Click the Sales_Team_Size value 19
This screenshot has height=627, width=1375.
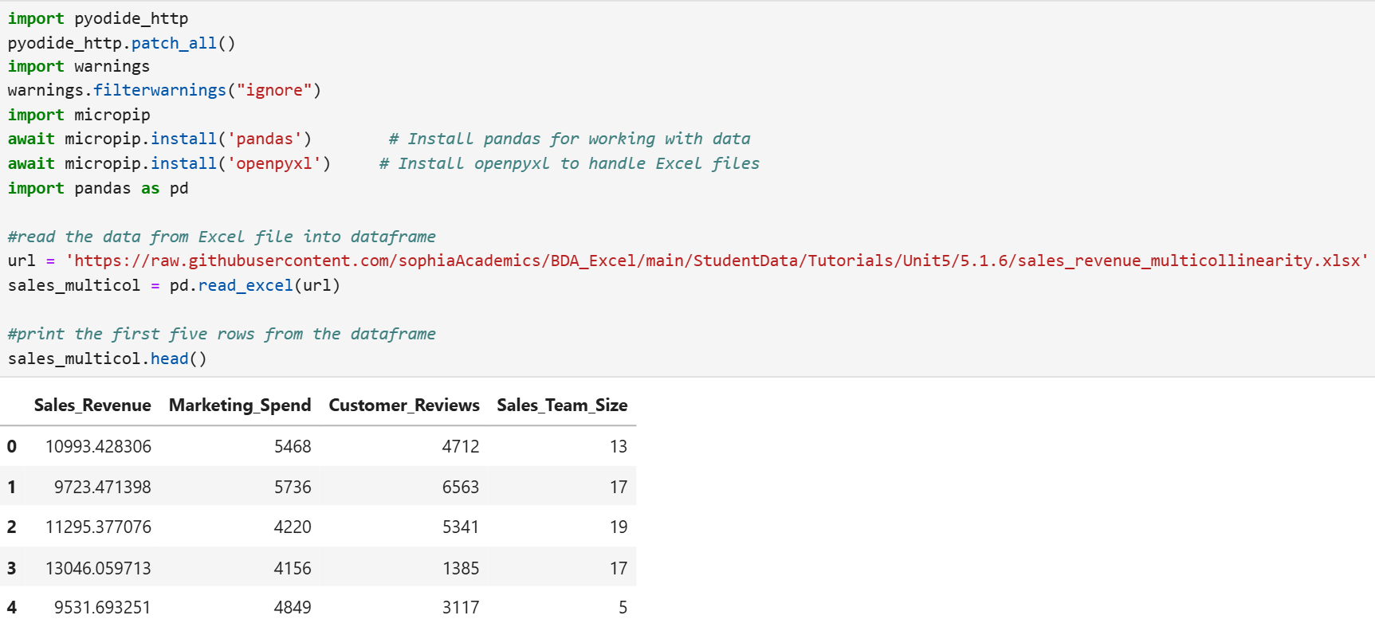click(x=619, y=527)
